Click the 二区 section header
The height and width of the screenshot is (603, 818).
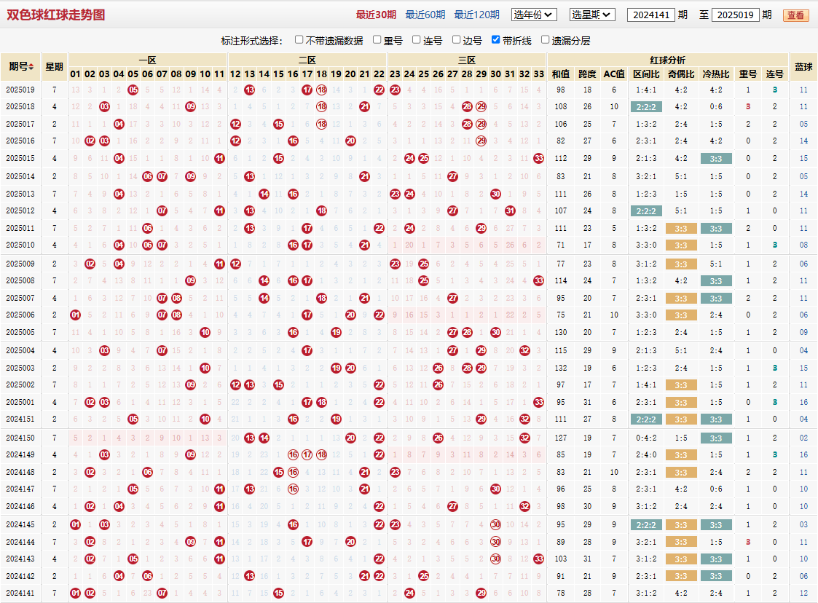pyautogui.click(x=307, y=60)
